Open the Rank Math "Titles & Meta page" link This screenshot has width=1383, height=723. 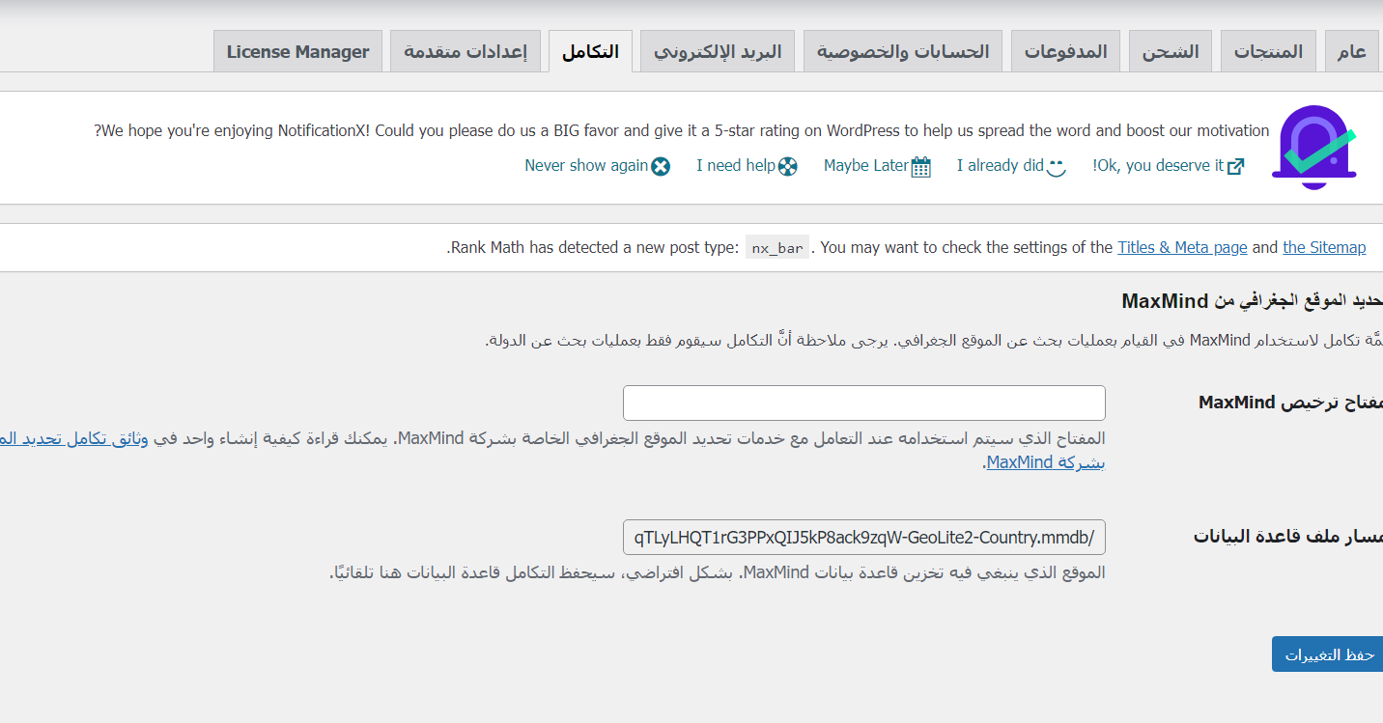point(1182,248)
